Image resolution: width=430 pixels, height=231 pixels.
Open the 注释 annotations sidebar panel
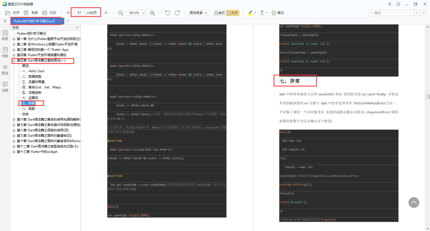tap(5, 87)
